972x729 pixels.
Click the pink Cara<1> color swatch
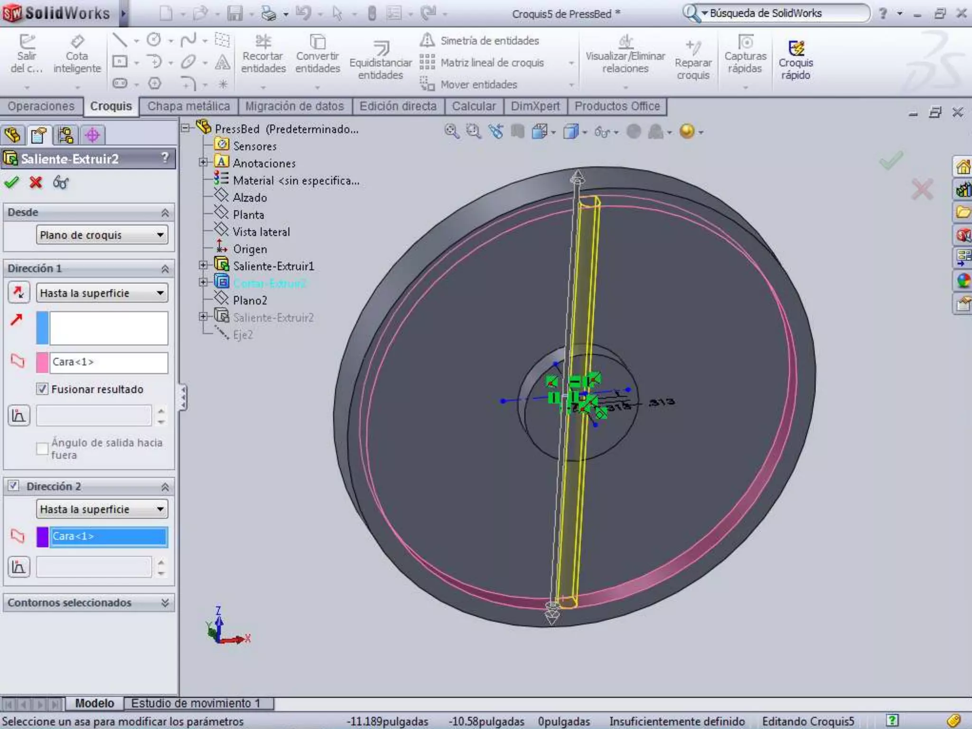coord(42,362)
